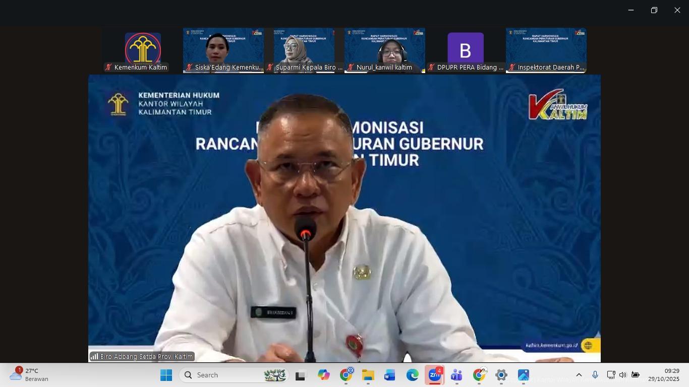
Task: Open the weather widget showing 27°C
Action: [30, 375]
